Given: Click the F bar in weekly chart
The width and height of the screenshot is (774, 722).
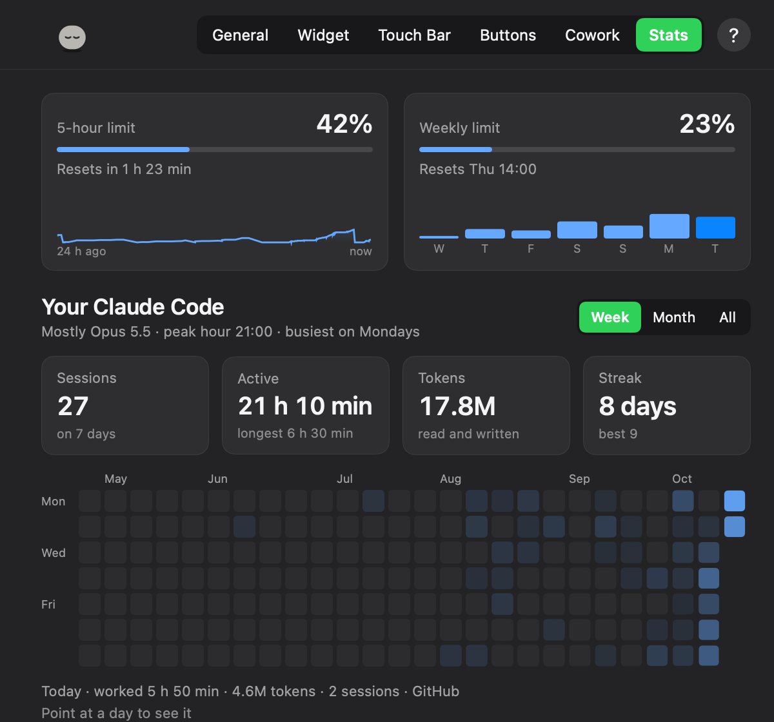Looking at the screenshot, I should click(x=531, y=235).
